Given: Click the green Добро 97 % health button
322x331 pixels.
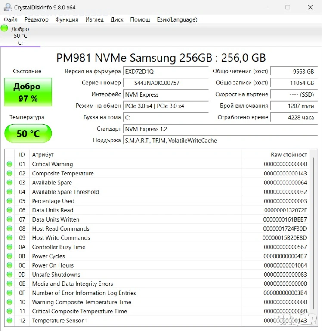Looking at the screenshot, I should (28, 92).
